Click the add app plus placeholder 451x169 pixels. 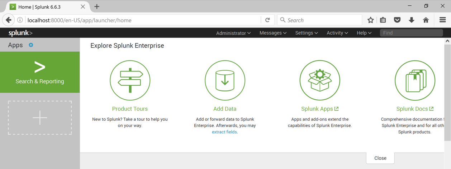(x=40, y=118)
